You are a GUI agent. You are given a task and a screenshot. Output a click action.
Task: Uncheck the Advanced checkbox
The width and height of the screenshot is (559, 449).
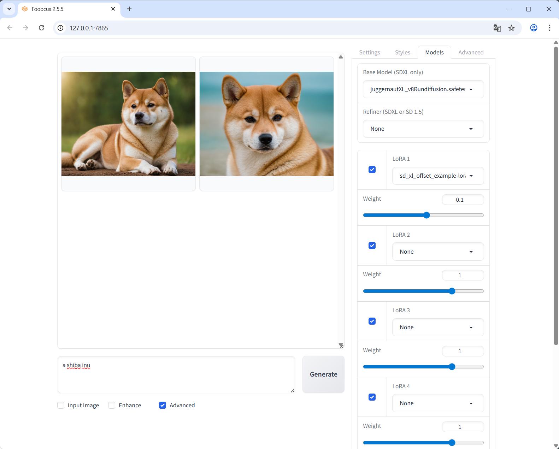[163, 405]
